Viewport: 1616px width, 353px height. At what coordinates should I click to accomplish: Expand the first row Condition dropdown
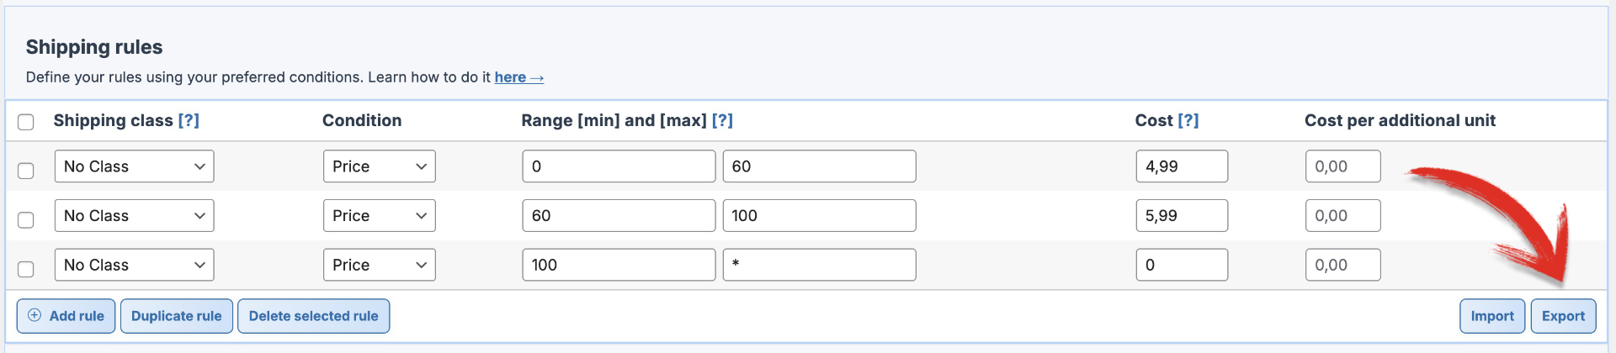click(379, 166)
